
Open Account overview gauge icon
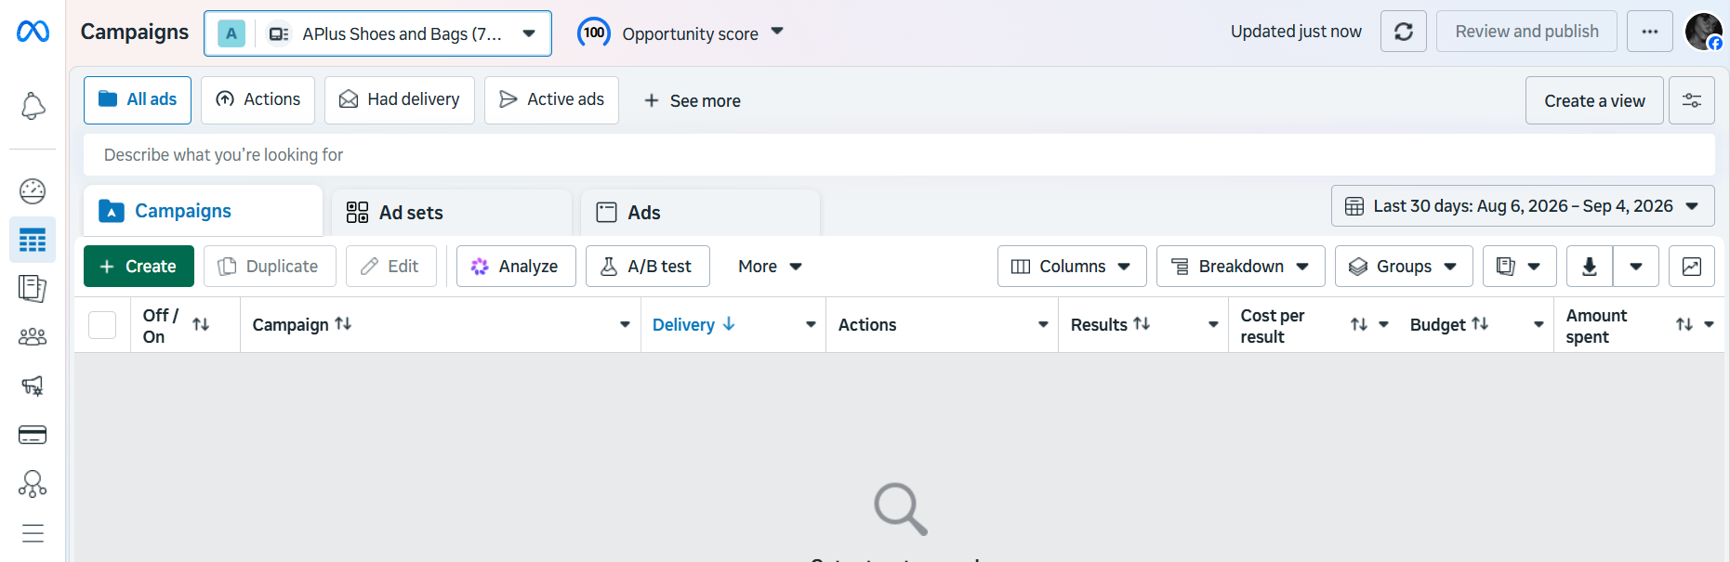coord(33,191)
